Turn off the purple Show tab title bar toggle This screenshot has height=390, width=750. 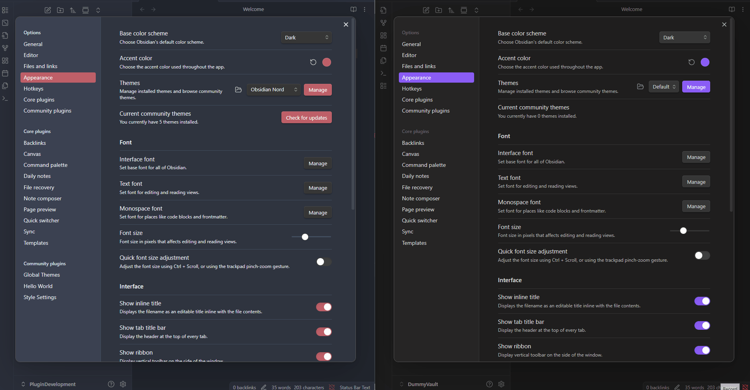[702, 325]
